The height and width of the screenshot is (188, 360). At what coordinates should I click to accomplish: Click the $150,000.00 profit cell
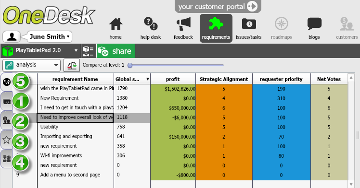click(x=173, y=137)
